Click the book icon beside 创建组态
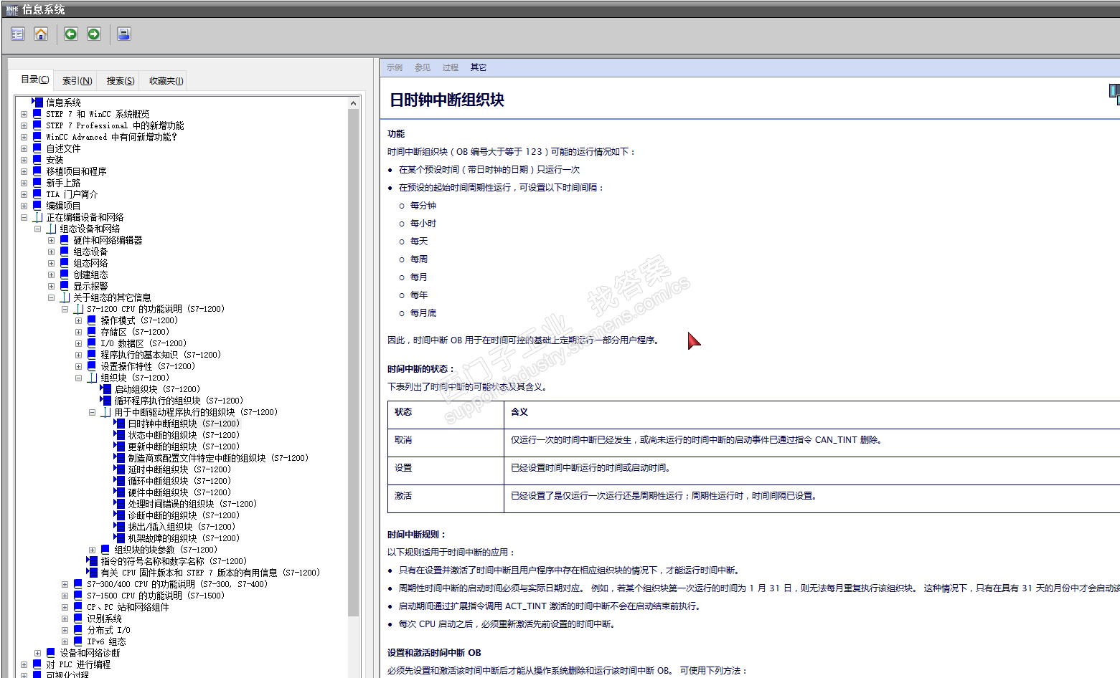The image size is (1120, 678). tap(65, 274)
